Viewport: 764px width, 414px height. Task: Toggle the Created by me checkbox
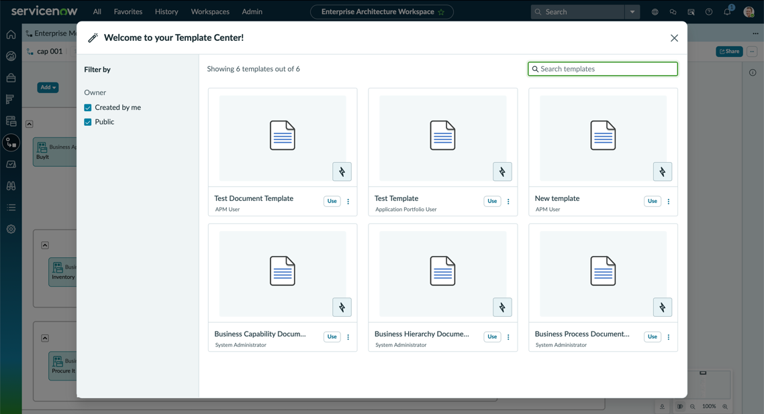tap(88, 107)
